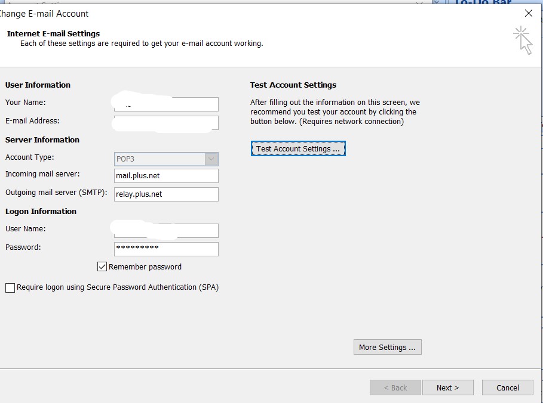Proceed with the Next button
The height and width of the screenshot is (403, 543).
click(447, 387)
